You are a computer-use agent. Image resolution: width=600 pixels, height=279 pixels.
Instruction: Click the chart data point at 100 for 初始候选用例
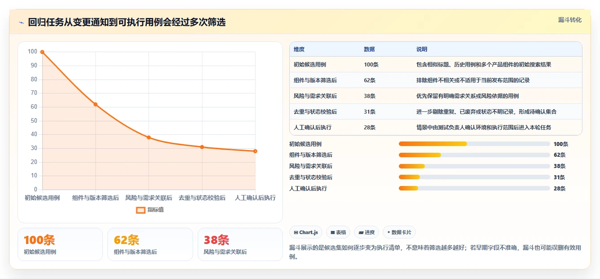pos(42,52)
